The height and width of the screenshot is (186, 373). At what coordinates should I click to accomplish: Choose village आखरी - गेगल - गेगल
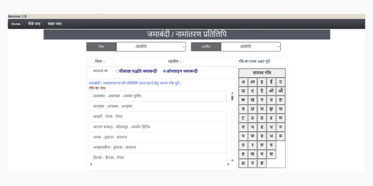158,117
